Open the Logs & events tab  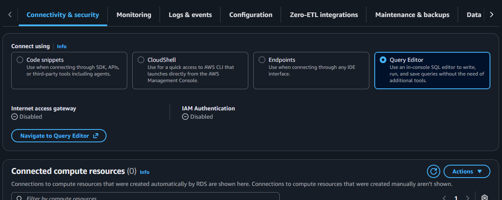[x=190, y=15]
